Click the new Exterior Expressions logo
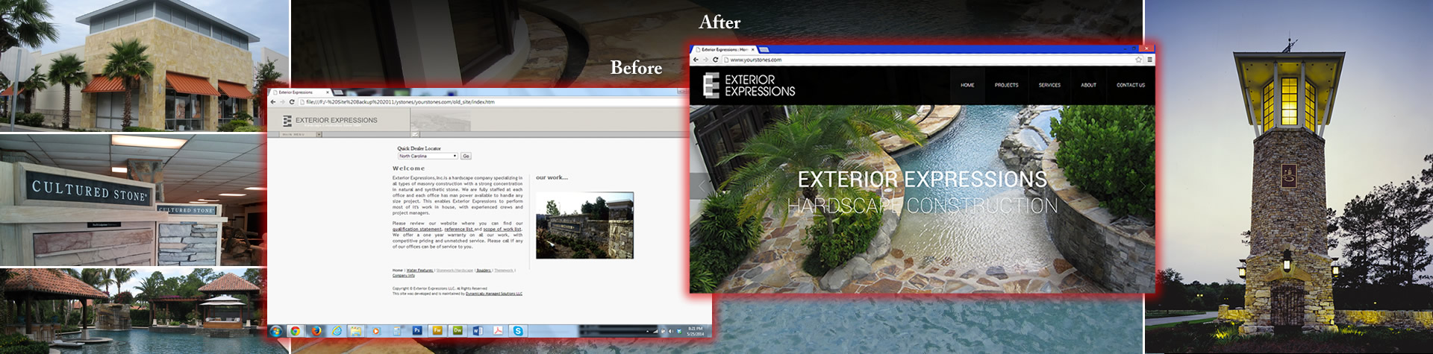This screenshot has height=354, width=1433. click(x=749, y=86)
